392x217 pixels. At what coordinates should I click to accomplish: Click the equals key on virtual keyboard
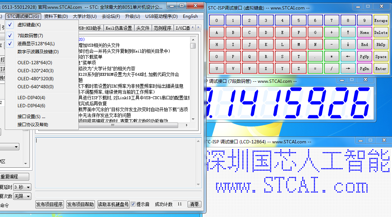(315, 69)
